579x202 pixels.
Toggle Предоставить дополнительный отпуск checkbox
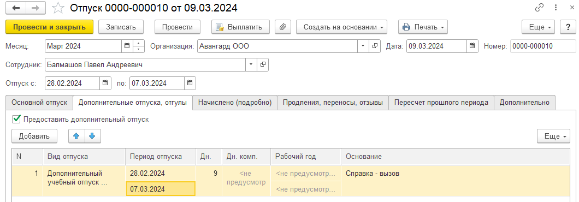click(x=16, y=119)
